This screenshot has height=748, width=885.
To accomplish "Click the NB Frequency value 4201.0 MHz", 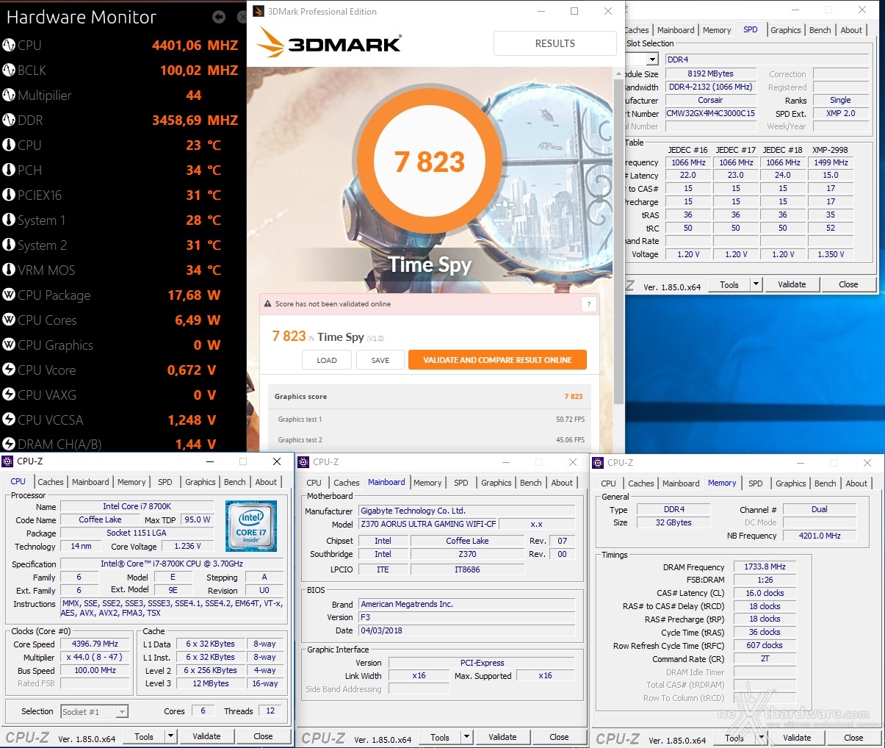I will click(820, 536).
